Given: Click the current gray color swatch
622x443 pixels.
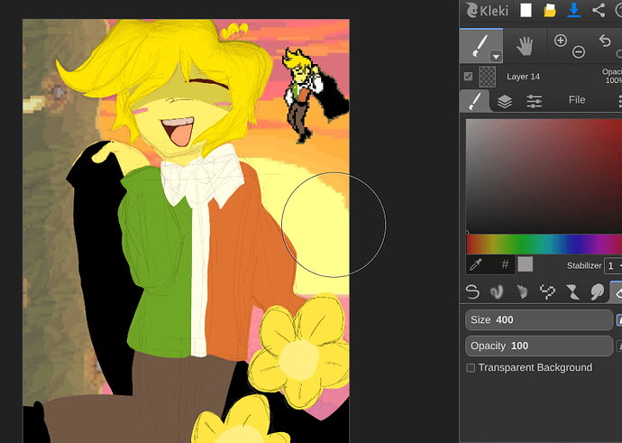Looking at the screenshot, I should click(525, 264).
